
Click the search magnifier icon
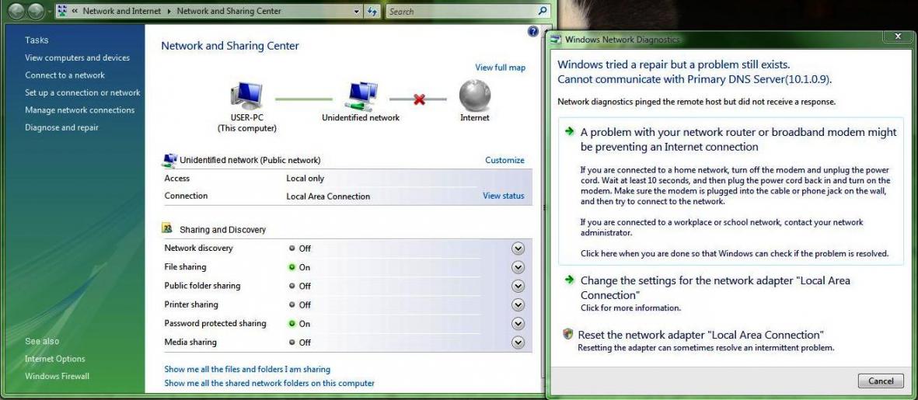[x=543, y=11]
